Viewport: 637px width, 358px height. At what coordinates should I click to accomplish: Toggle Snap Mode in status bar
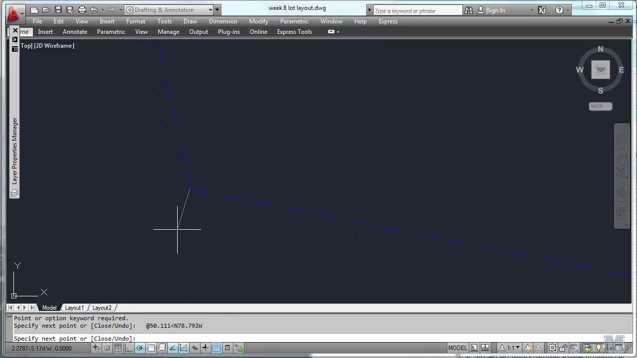click(x=107, y=348)
